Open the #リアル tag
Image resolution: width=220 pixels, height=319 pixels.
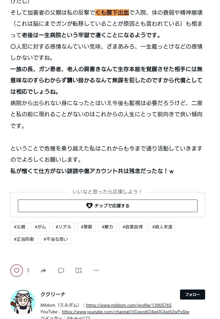click(x=64, y=227)
